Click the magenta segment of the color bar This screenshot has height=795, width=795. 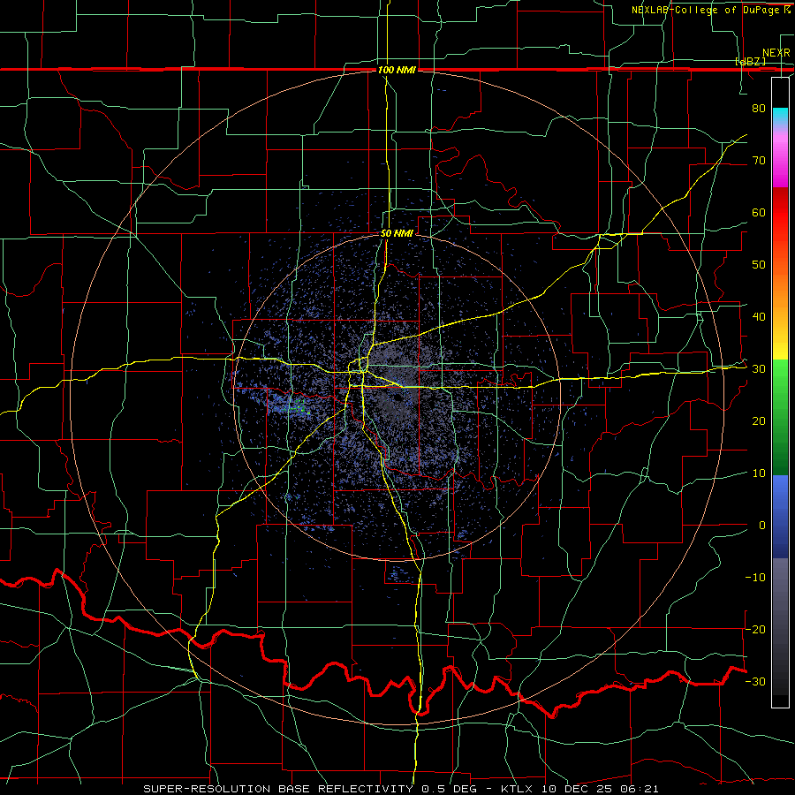point(780,160)
